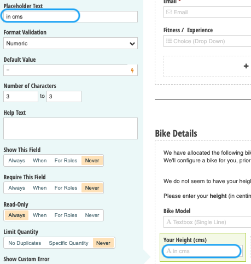Choose When under Read-Only
The width and height of the screenshot is (251, 264).
(x=40, y=215)
